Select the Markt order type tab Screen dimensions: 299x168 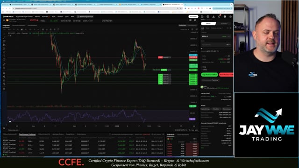coord(207,28)
